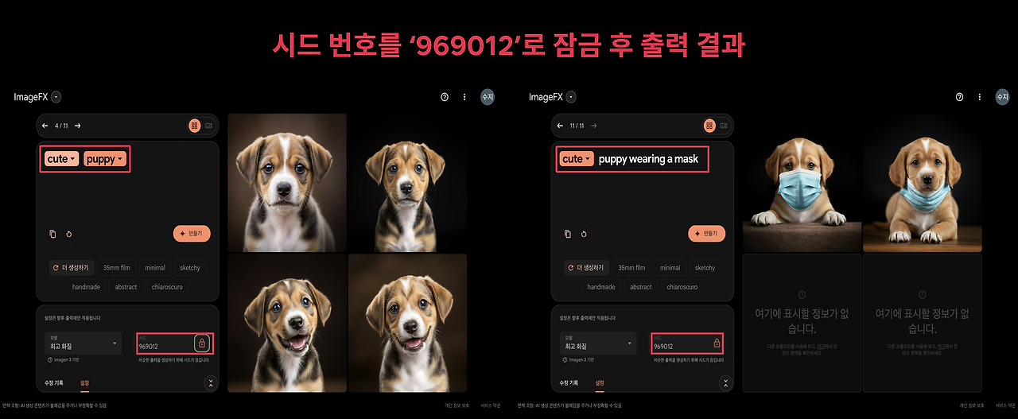
Task: Click 수지 profile avatar in left ImageFX window
Action: click(487, 97)
